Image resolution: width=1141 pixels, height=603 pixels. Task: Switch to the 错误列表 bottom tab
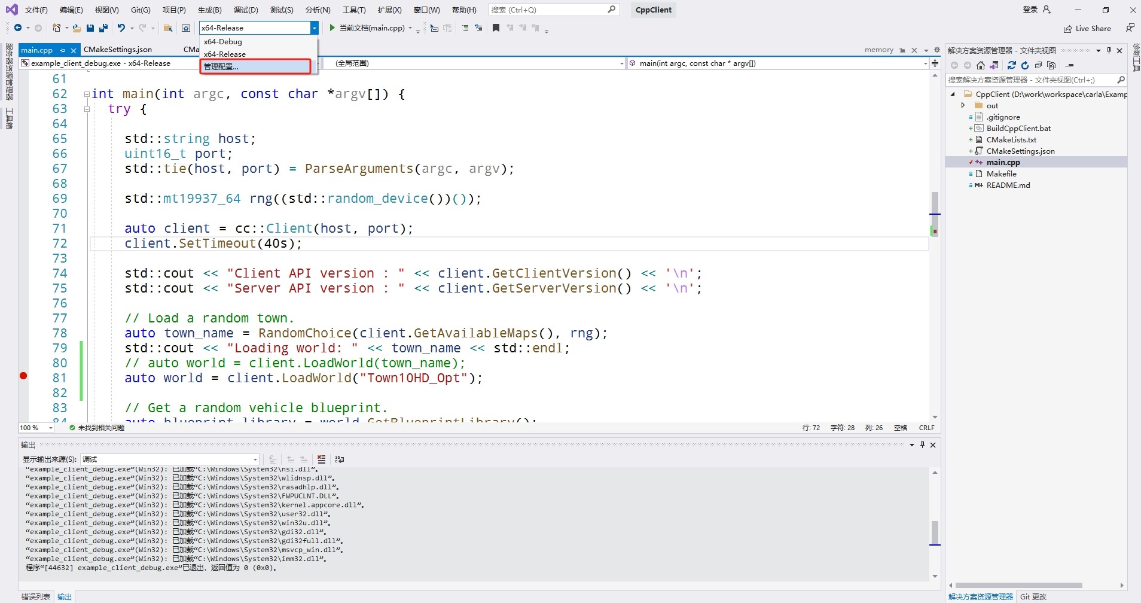36,596
